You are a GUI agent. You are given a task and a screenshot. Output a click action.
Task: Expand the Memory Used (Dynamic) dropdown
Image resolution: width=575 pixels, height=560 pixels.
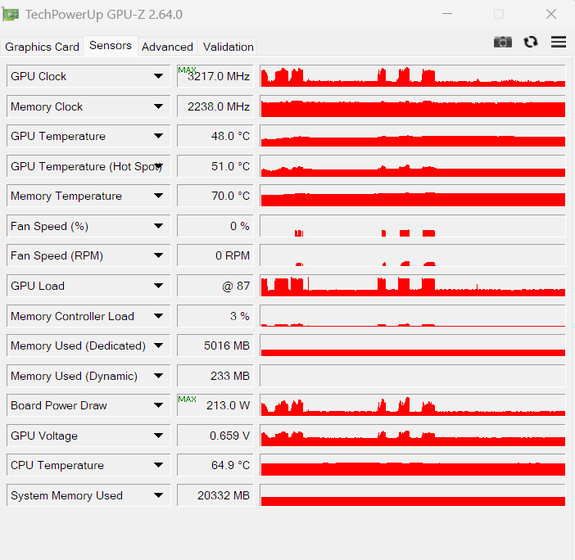(x=158, y=376)
